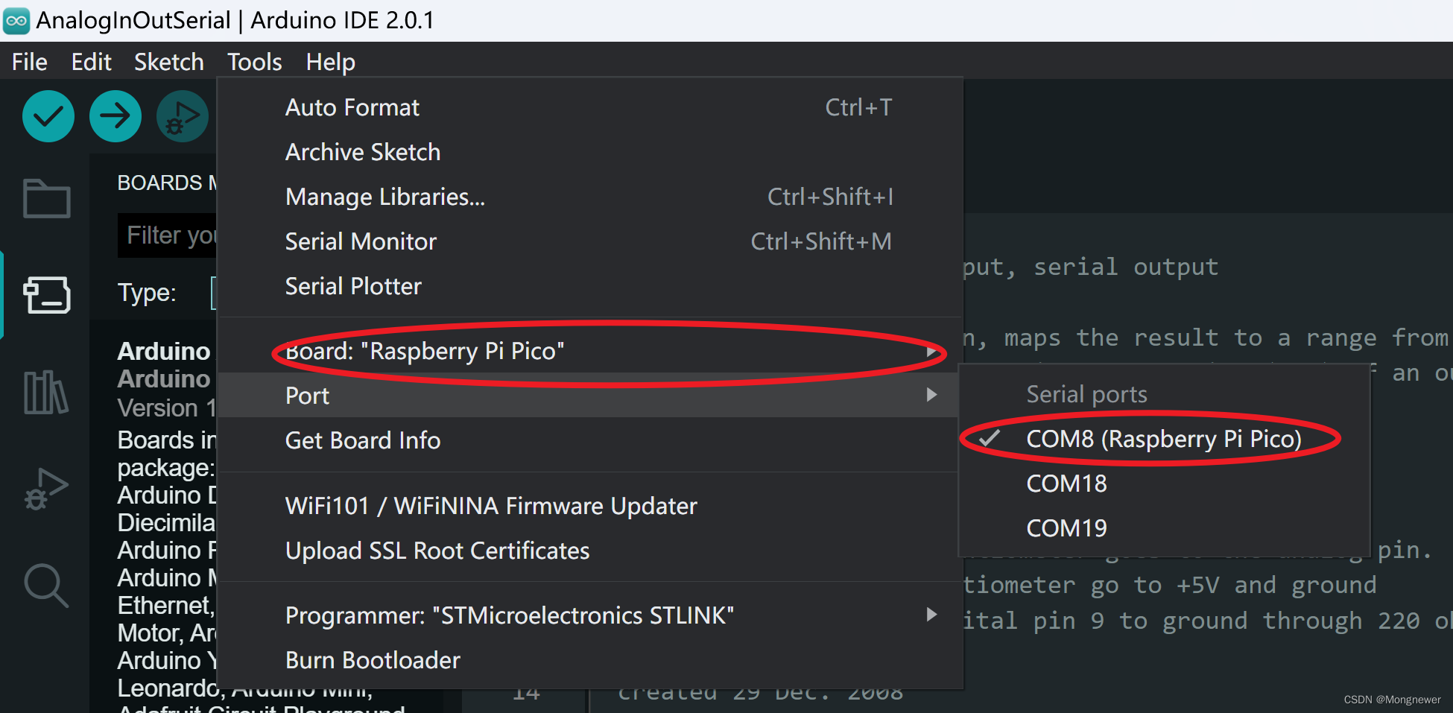1453x713 pixels.
Task: Expand the Programmer STMicroelectronics STLINK submenu
Action: [589, 616]
